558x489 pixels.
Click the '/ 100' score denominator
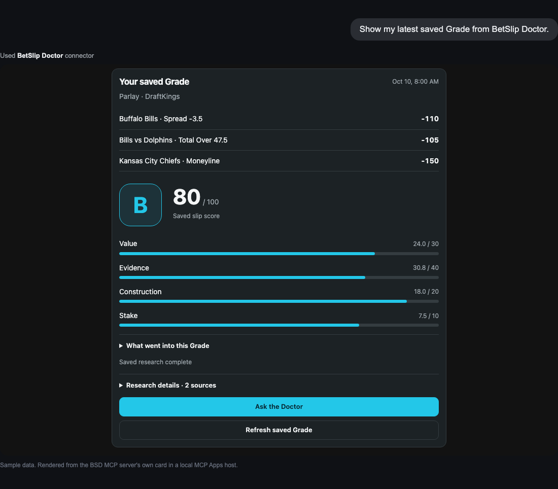(x=211, y=202)
